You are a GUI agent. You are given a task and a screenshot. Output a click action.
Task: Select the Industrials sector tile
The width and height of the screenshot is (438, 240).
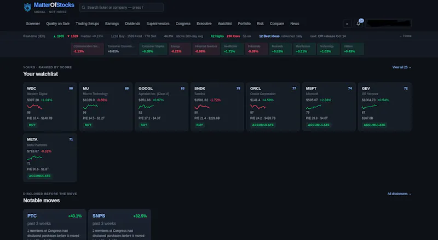click(256, 49)
